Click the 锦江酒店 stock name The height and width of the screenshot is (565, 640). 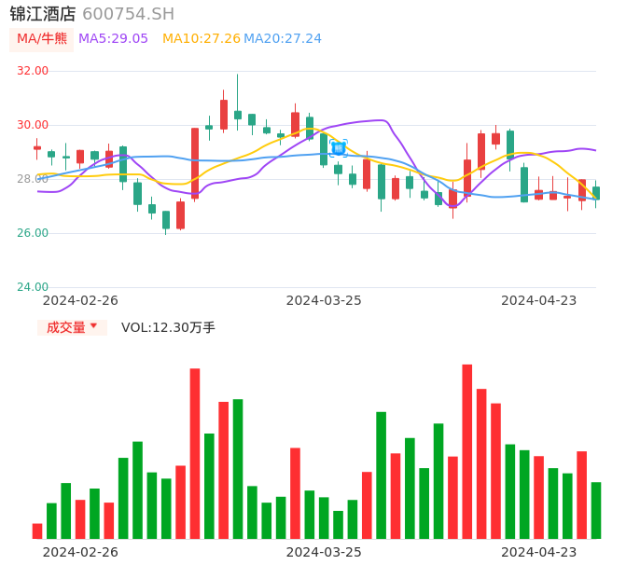click(43, 14)
